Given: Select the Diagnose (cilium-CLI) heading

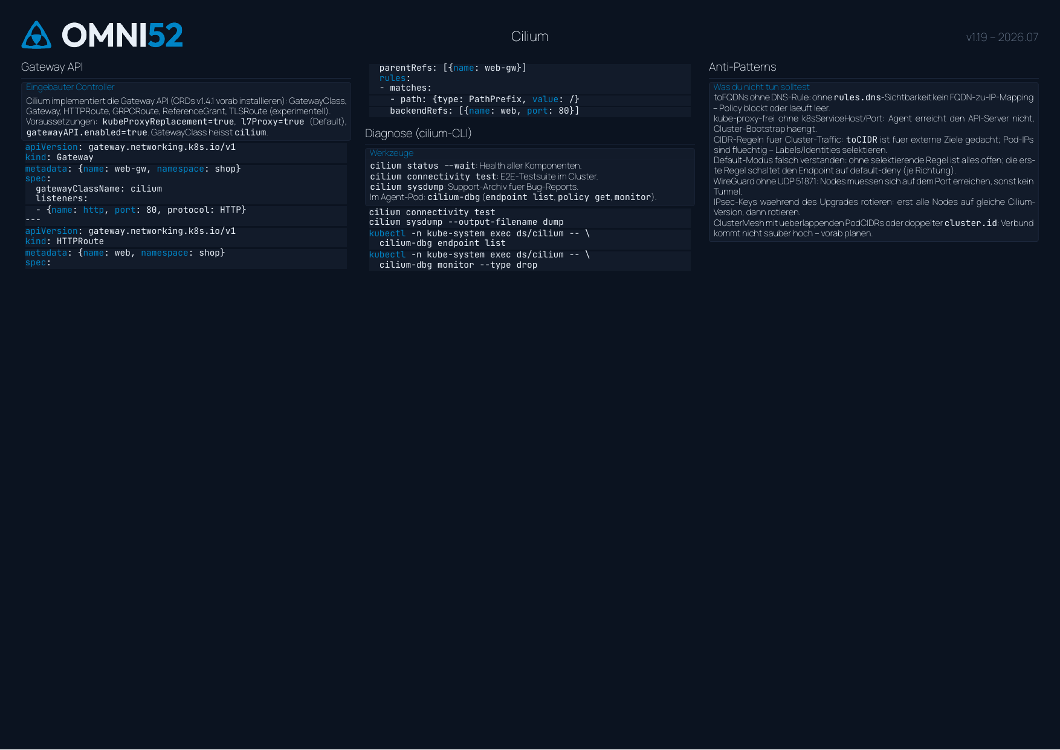Looking at the screenshot, I should tap(418, 134).
